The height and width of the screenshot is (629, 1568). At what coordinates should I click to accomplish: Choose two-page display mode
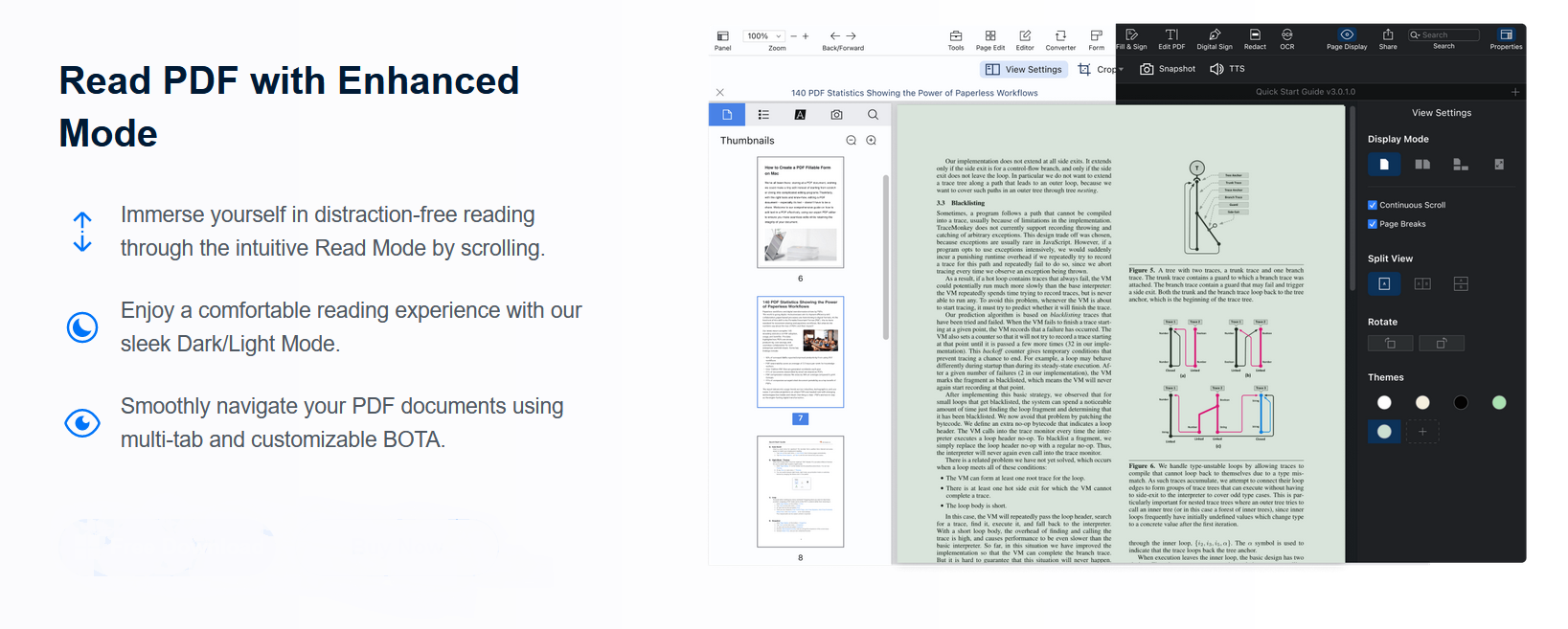[x=1422, y=165]
